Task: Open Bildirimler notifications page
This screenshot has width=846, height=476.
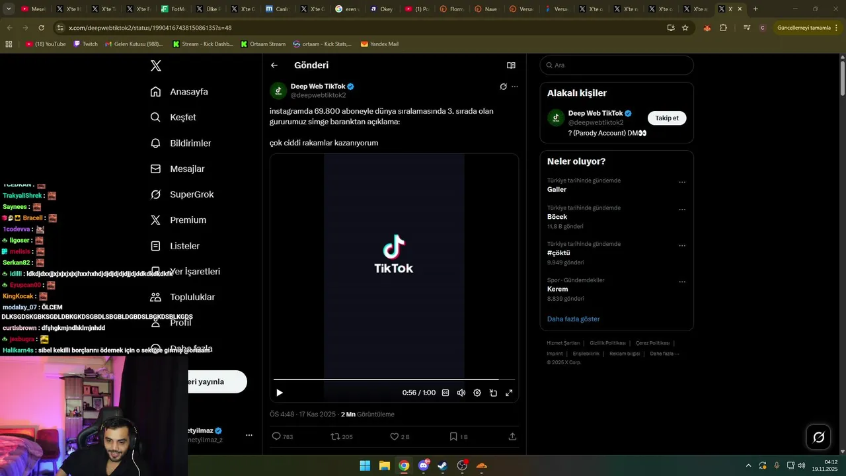Action: tap(180, 143)
